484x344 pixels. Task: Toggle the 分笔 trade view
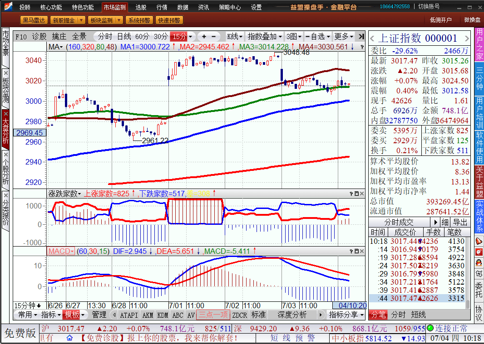point(378,315)
